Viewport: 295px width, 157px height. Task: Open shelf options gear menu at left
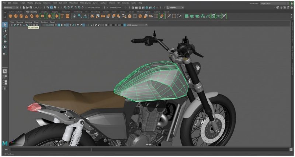click(x=5, y=17)
